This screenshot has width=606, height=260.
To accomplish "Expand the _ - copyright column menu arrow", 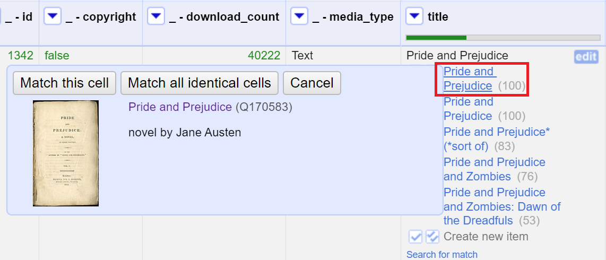I will click(x=53, y=17).
